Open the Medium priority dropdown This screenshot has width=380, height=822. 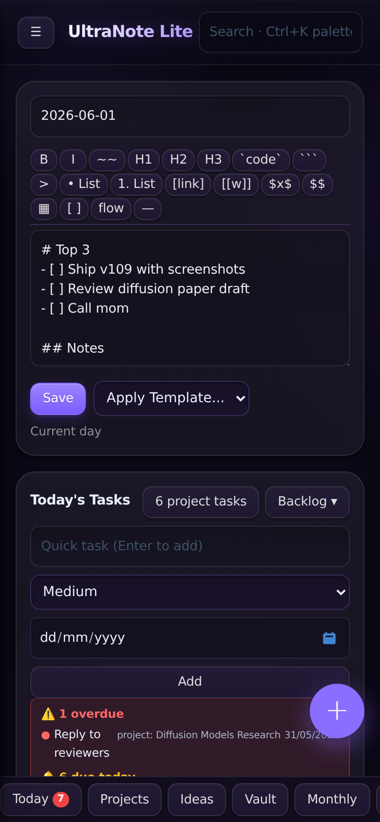(190, 592)
